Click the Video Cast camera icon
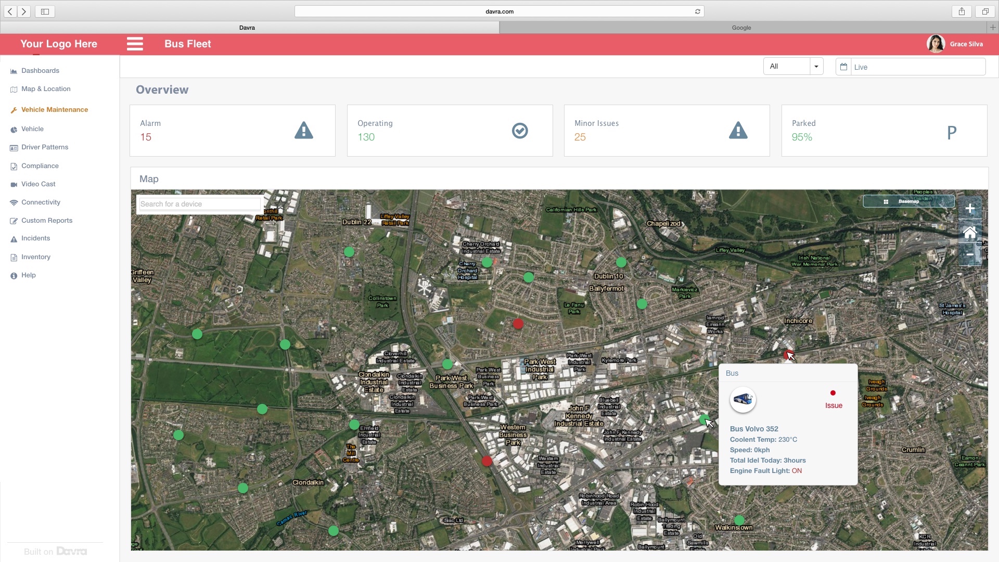 coord(14,185)
